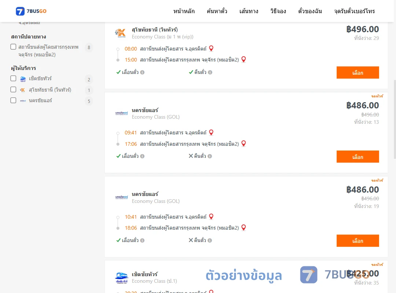This screenshot has height=293, width=396.
Task: Check the สุโขทัยธานี (วินทัวร์) operator filter
Action: click(14, 89)
